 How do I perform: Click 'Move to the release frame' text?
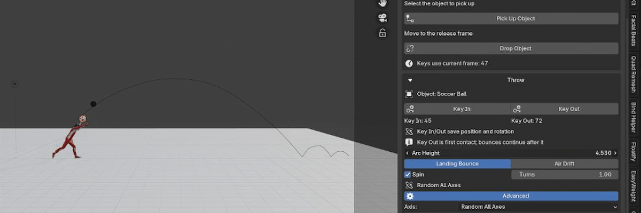(x=438, y=34)
